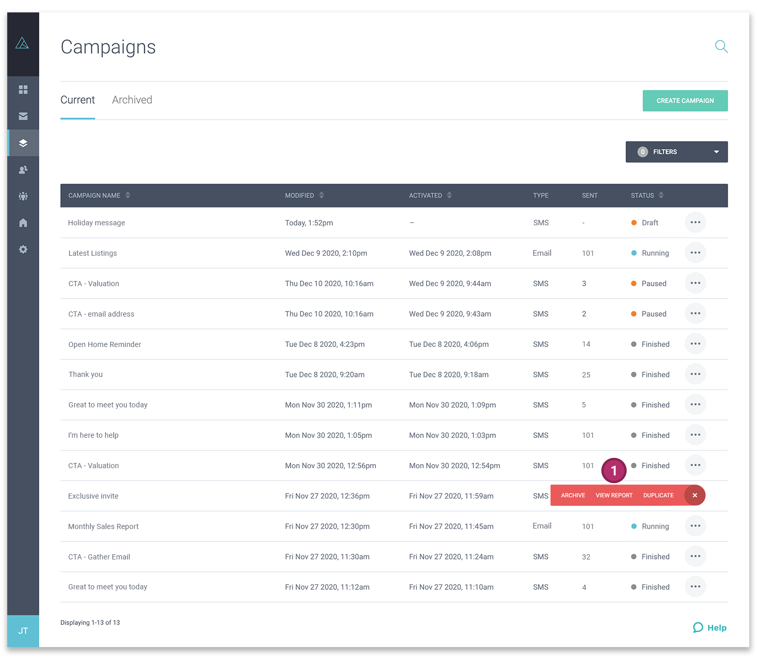Select the Current campaigns tab
Image resolution: width=757 pixels, height=660 pixels.
click(77, 100)
